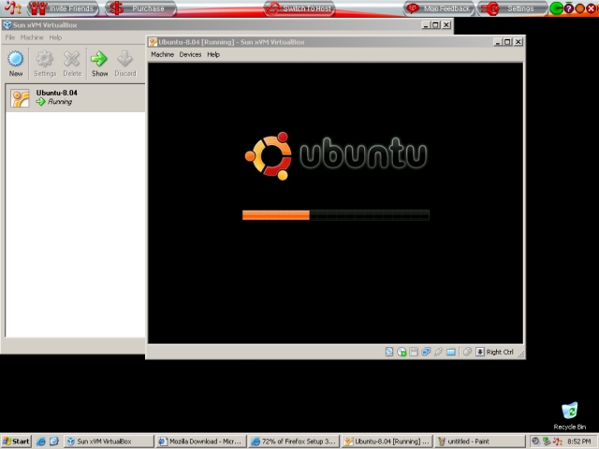This screenshot has width=599, height=449.
Task: Click the Internet Explorer quick launch icon
Action: tap(41, 442)
